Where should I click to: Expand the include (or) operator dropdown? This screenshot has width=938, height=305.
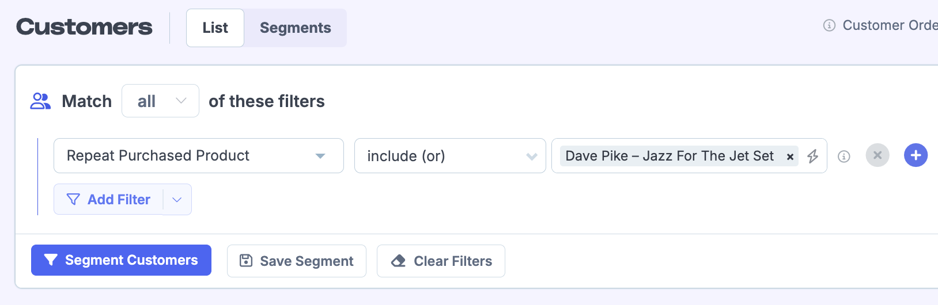pos(449,156)
